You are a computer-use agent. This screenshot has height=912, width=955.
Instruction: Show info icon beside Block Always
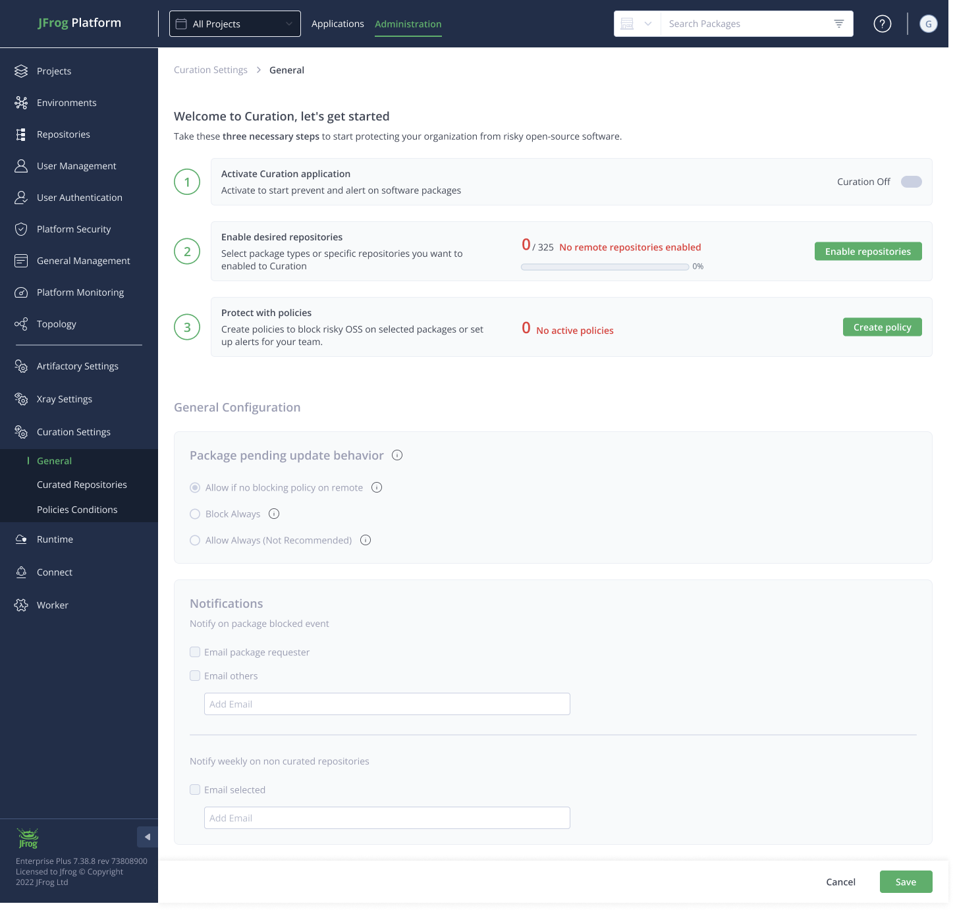pyautogui.click(x=274, y=514)
